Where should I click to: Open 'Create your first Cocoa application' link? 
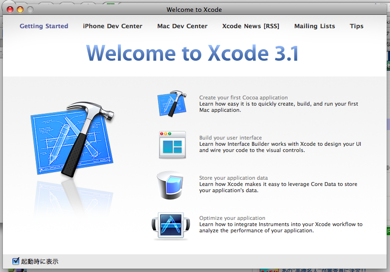pos(243,98)
